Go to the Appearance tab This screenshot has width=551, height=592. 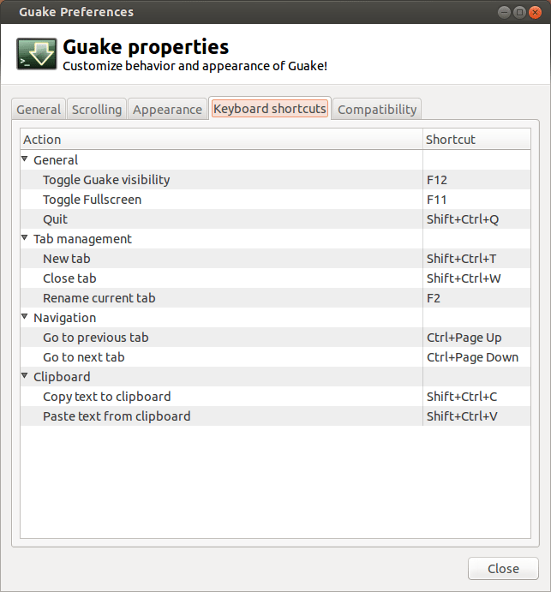coord(167,110)
